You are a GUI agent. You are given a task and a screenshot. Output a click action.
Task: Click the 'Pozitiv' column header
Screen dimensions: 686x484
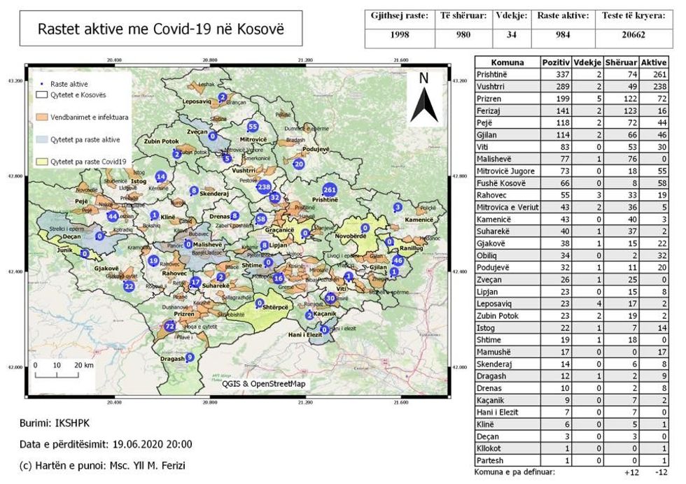(556, 62)
